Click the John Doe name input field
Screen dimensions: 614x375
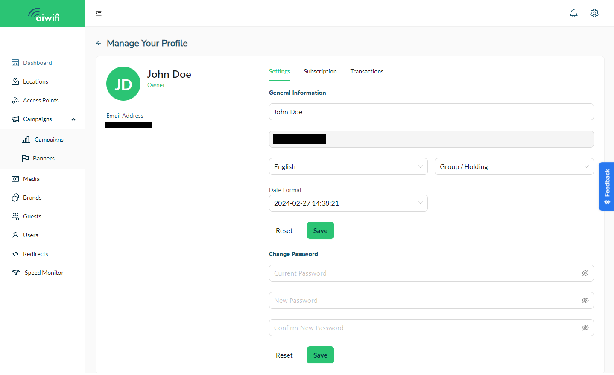tap(431, 112)
